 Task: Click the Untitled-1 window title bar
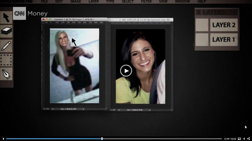pyautogui.click(x=74, y=19)
